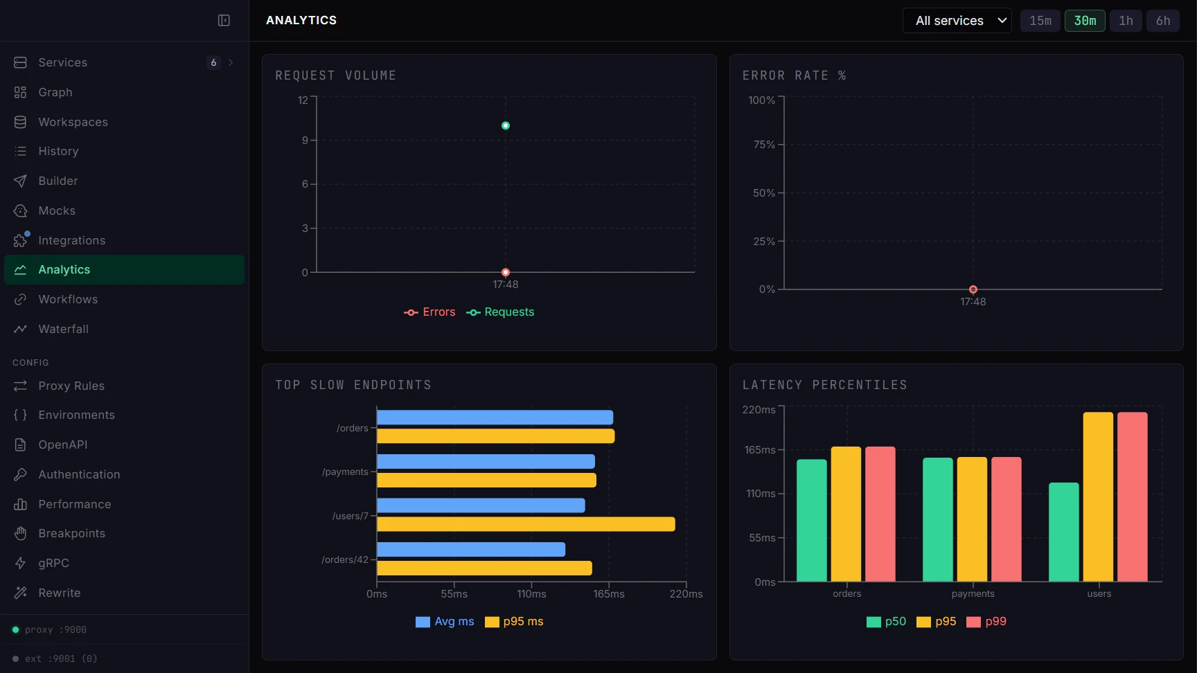Image resolution: width=1197 pixels, height=673 pixels.
Task: Click the Workspaces database icon
Action: click(x=20, y=122)
